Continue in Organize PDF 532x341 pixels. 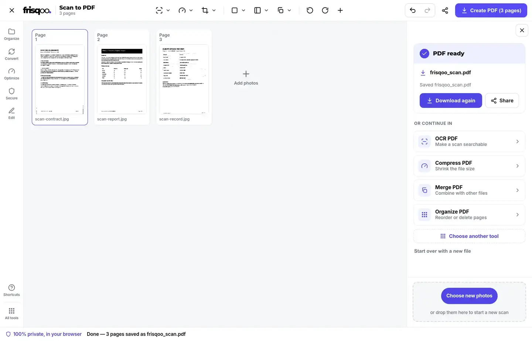469,215
